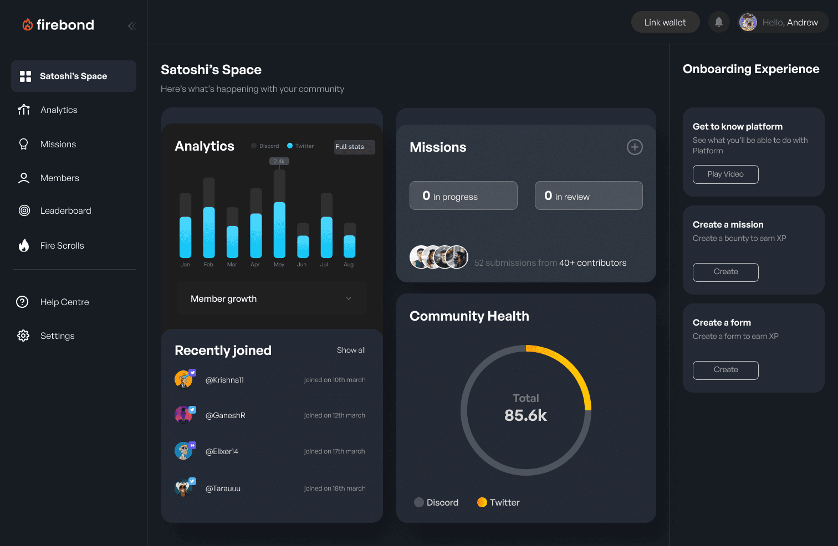Go to Missions in sidebar

(x=58, y=144)
